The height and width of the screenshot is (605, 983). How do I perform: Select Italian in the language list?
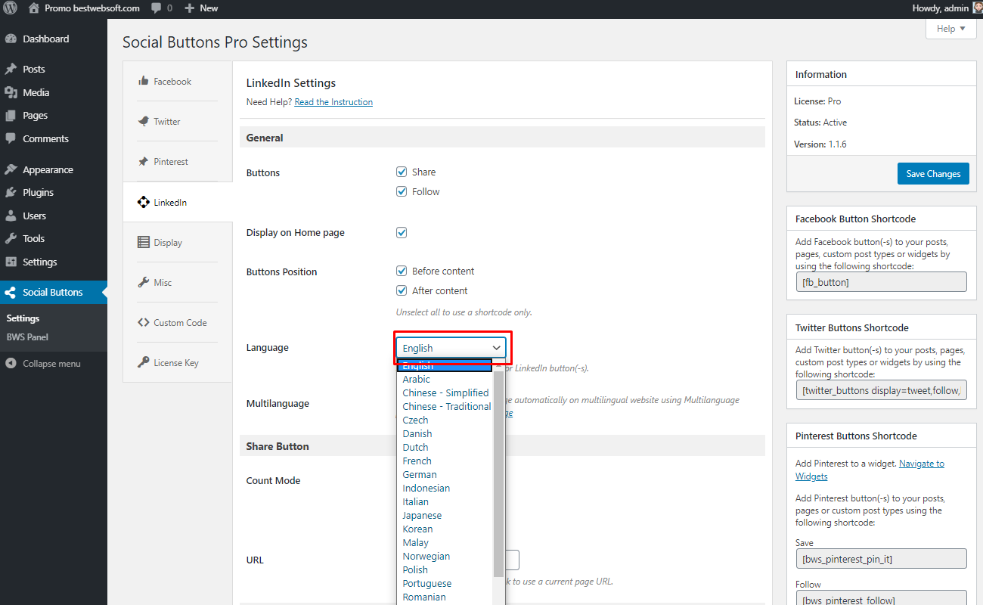point(445,502)
